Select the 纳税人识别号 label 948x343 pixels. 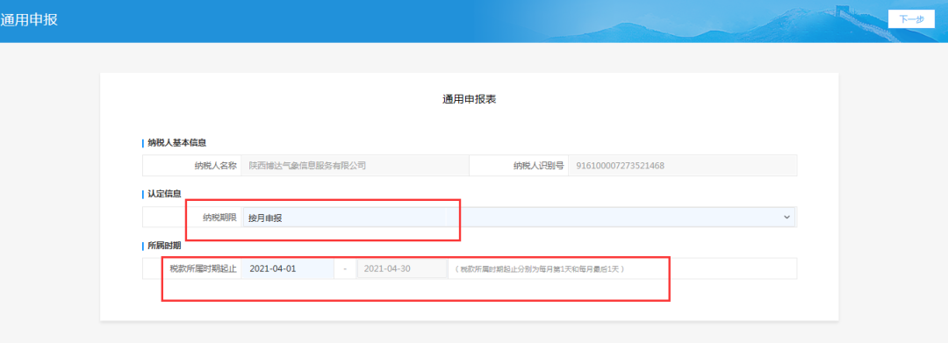click(538, 166)
